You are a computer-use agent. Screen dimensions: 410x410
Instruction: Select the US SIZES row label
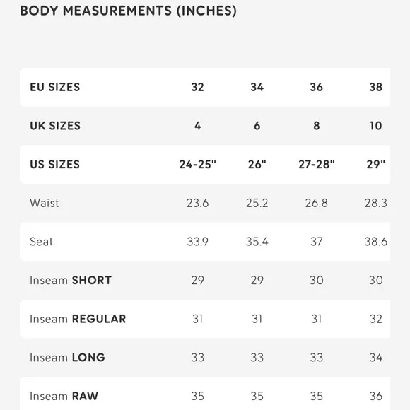click(54, 165)
